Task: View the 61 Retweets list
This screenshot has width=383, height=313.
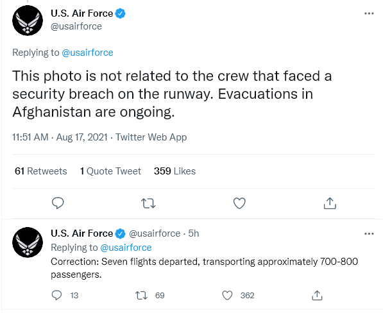Action: [41, 171]
